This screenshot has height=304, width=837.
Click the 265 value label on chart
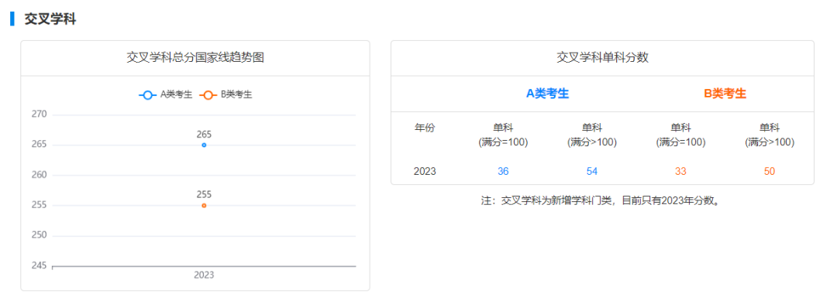click(204, 134)
